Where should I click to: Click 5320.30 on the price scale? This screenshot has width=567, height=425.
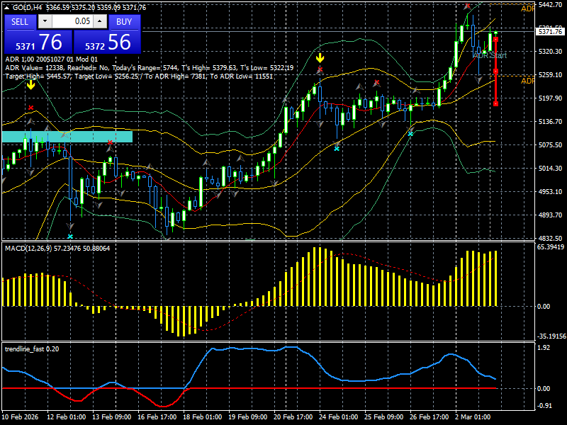pos(550,52)
